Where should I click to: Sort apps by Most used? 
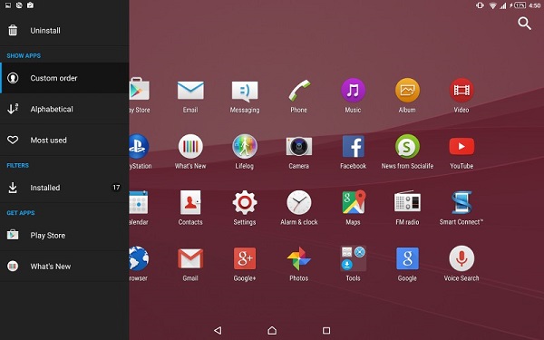pos(64,141)
